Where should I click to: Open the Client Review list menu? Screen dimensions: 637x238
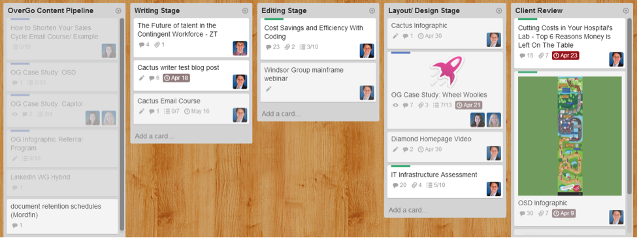[626, 11]
